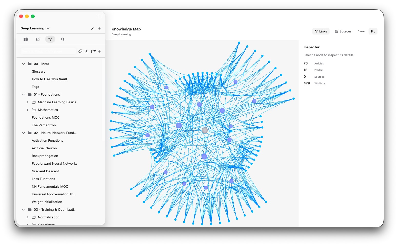Collapse the 02 - Neural Network Fund... chevron

tap(23, 133)
